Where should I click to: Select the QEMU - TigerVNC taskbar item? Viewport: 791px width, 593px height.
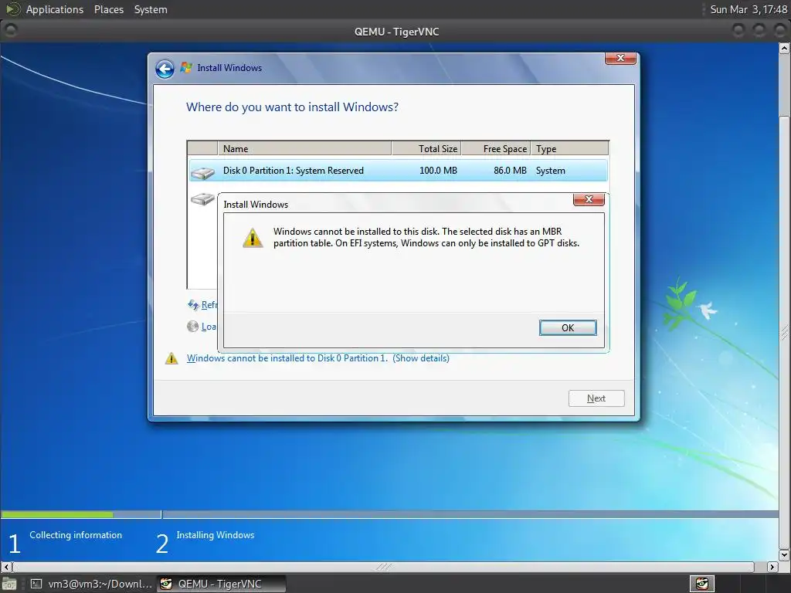[222, 584]
